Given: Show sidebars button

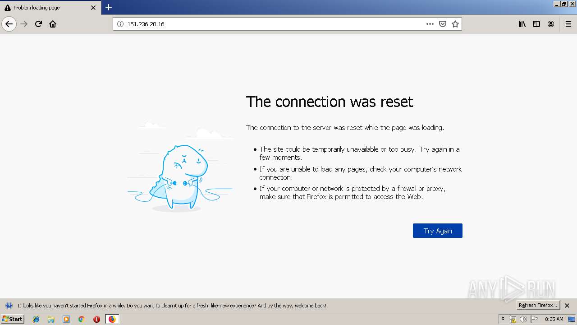Looking at the screenshot, I should tap(536, 24).
